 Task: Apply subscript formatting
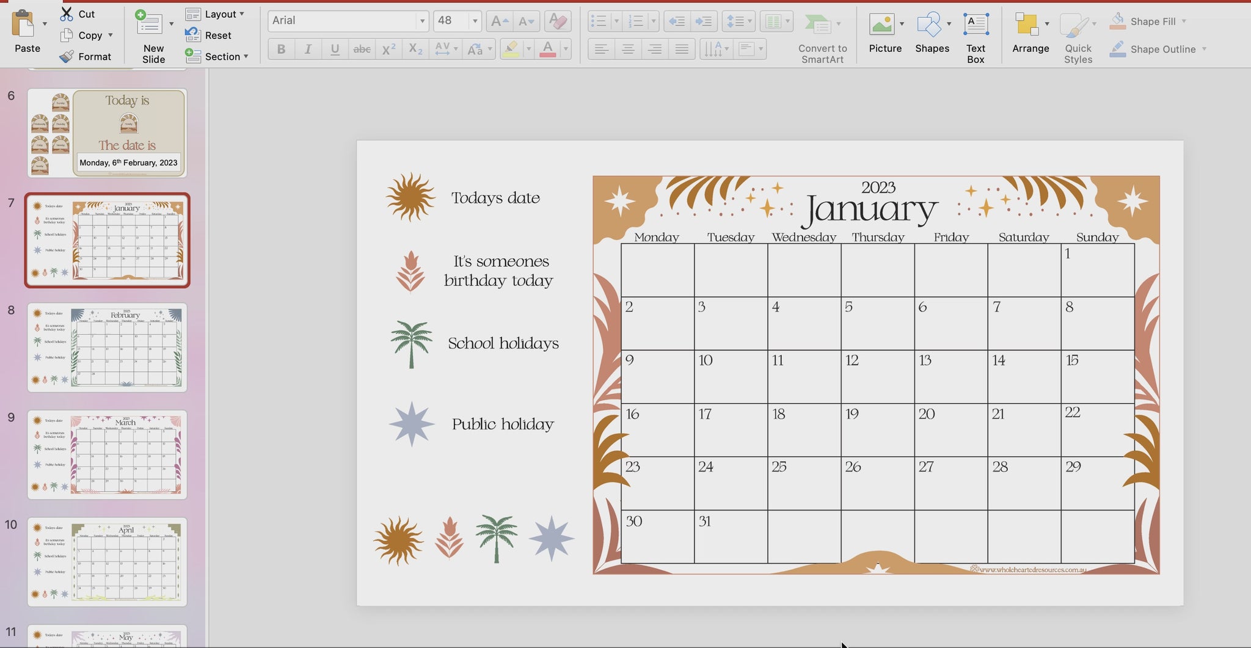point(415,49)
